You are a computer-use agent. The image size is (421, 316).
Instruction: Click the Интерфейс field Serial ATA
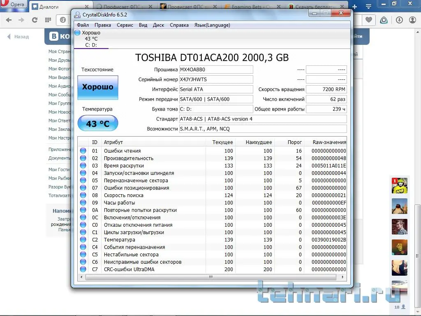216,89
